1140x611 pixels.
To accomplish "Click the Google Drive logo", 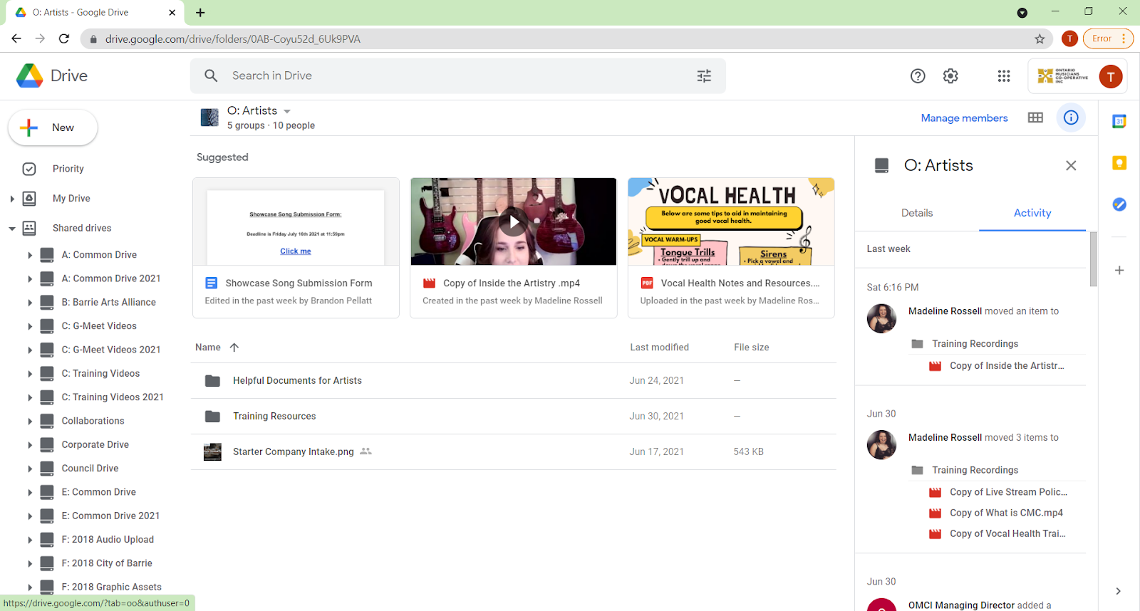I will tap(51, 75).
